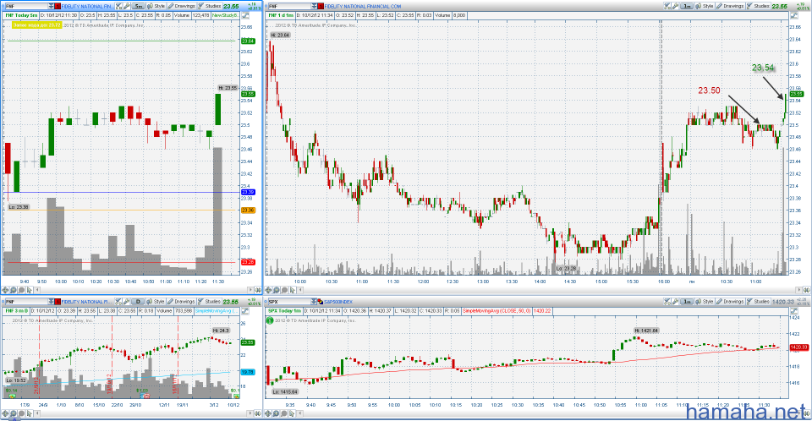Maximize the FNF 3m D chart cell

click(x=245, y=311)
